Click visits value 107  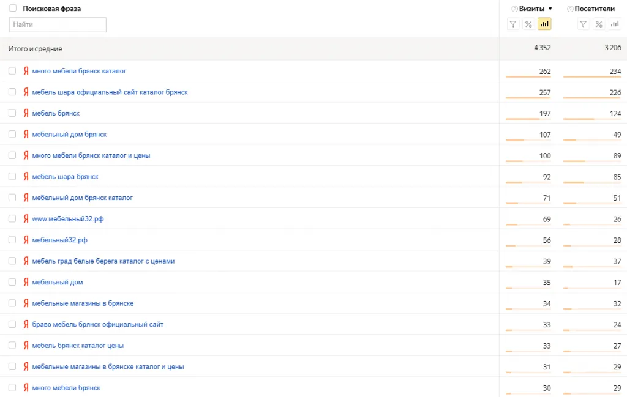coord(544,135)
